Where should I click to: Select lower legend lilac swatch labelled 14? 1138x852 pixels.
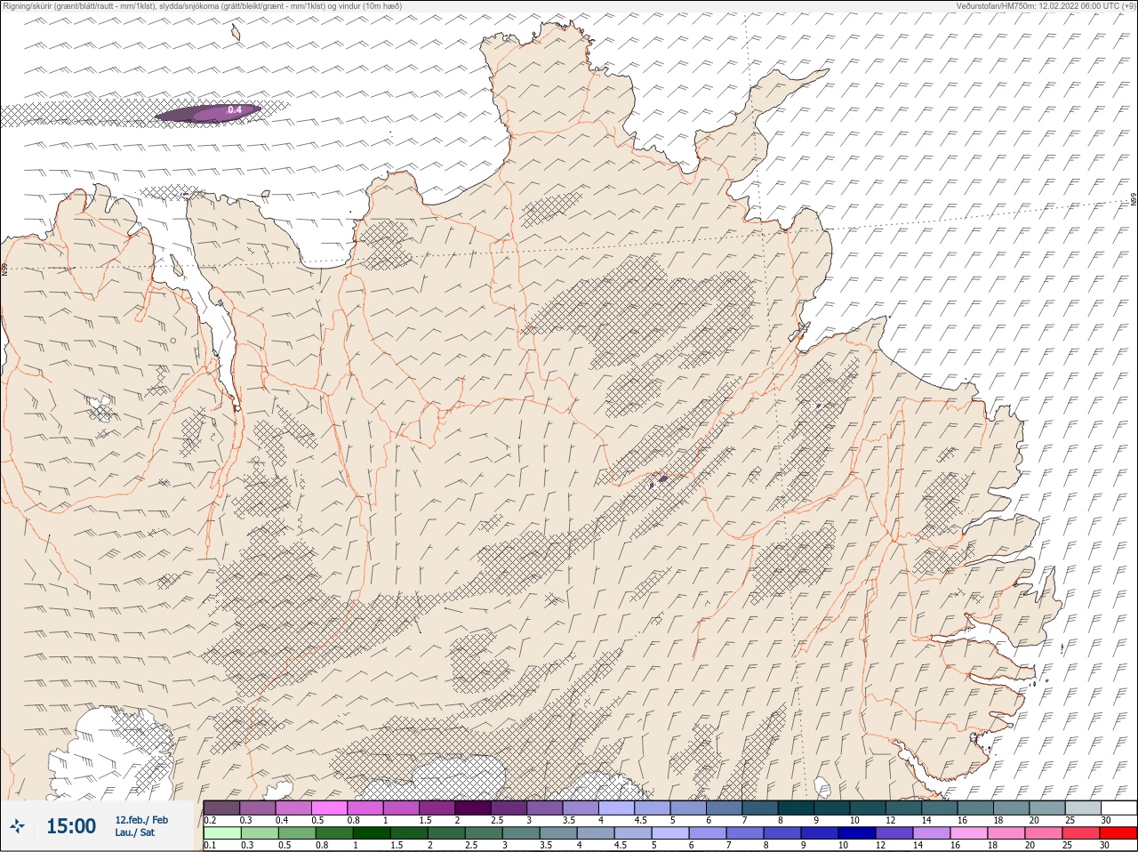[x=932, y=833]
